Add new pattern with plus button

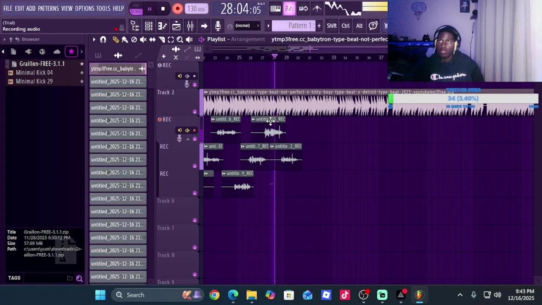coord(319,26)
